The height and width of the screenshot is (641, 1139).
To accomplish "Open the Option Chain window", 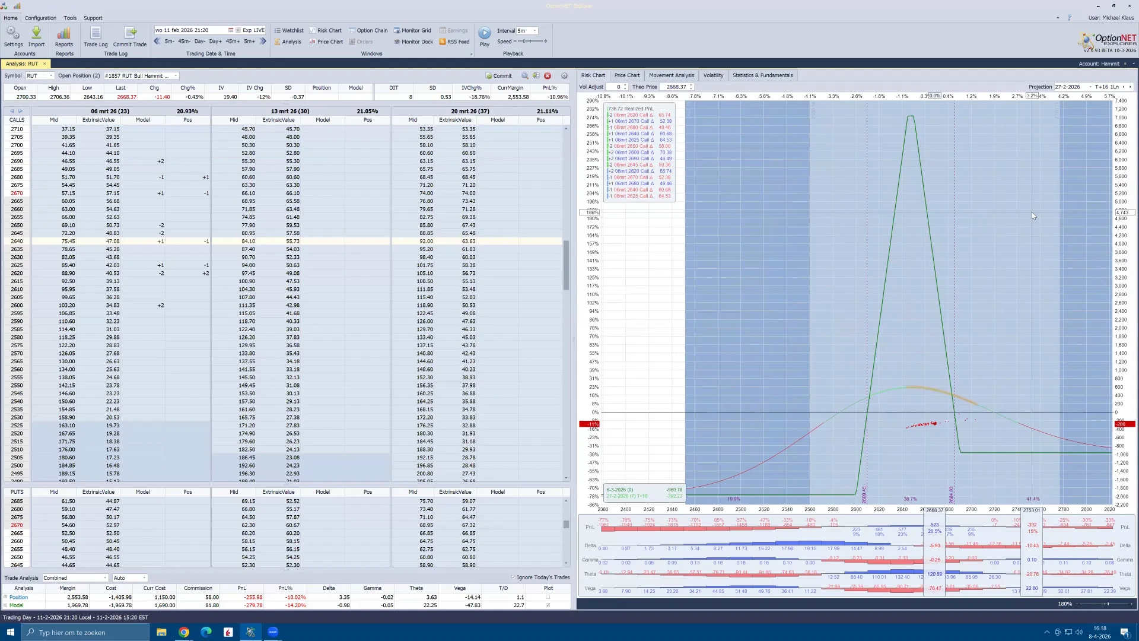I will click(x=368, y=30).
